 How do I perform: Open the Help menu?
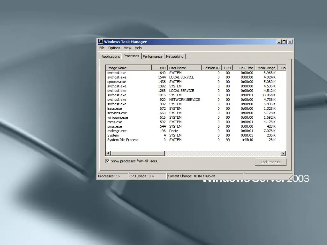point(138,48)
